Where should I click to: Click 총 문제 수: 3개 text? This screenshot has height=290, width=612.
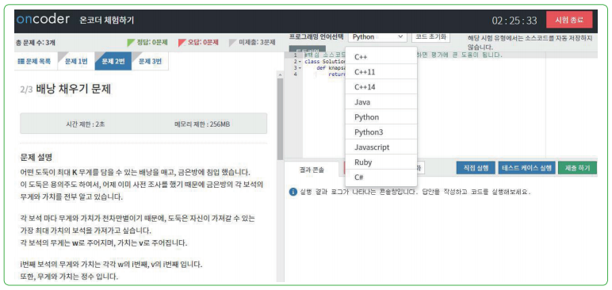35,43
